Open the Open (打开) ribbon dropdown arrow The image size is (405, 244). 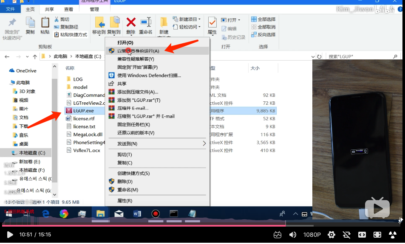pyautogui.click(x=239, y=20)
